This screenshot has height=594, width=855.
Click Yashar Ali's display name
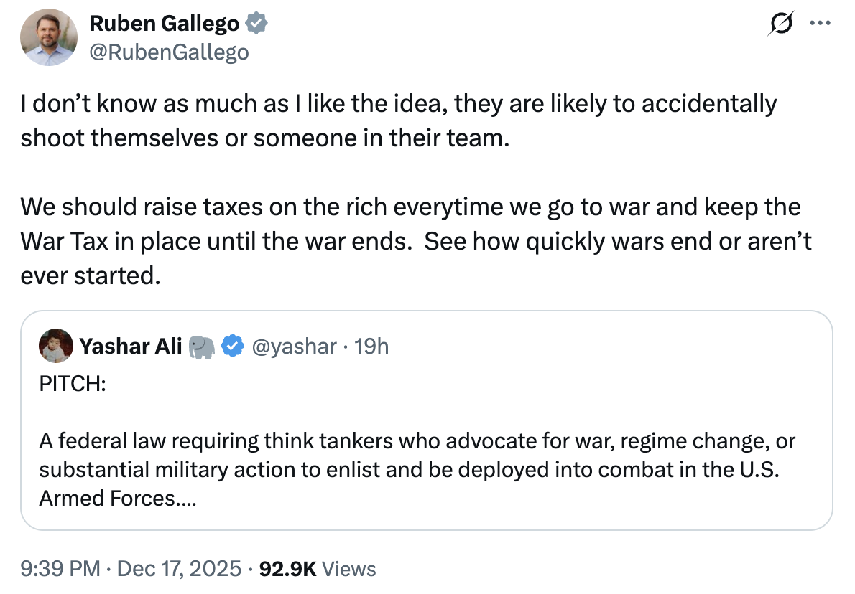pos(131,345)
